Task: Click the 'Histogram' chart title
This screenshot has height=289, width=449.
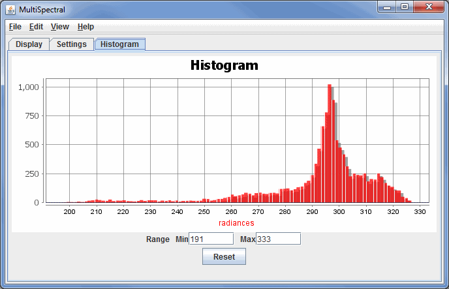Action: (225, 65)
